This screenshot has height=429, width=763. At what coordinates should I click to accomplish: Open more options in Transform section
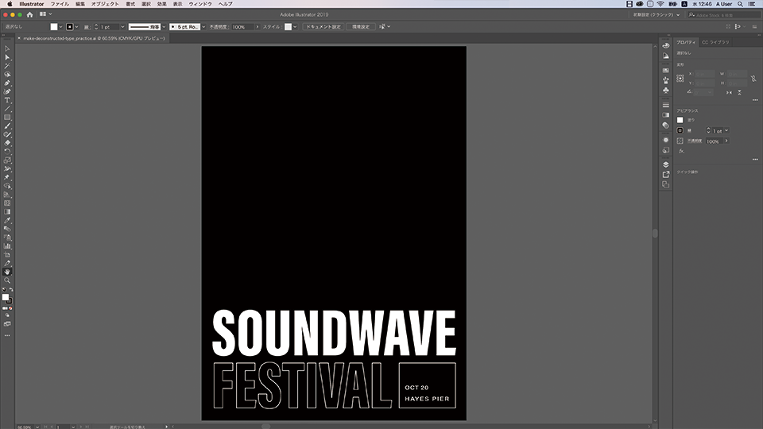click(x=755, y=100)
